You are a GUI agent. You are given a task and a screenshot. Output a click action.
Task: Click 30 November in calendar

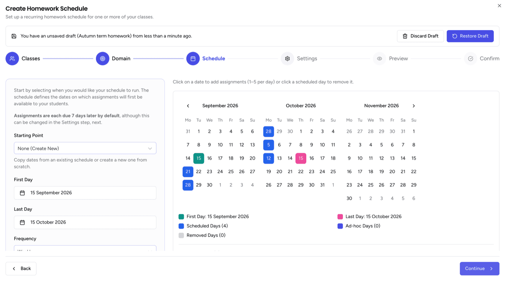coord(349,199)
